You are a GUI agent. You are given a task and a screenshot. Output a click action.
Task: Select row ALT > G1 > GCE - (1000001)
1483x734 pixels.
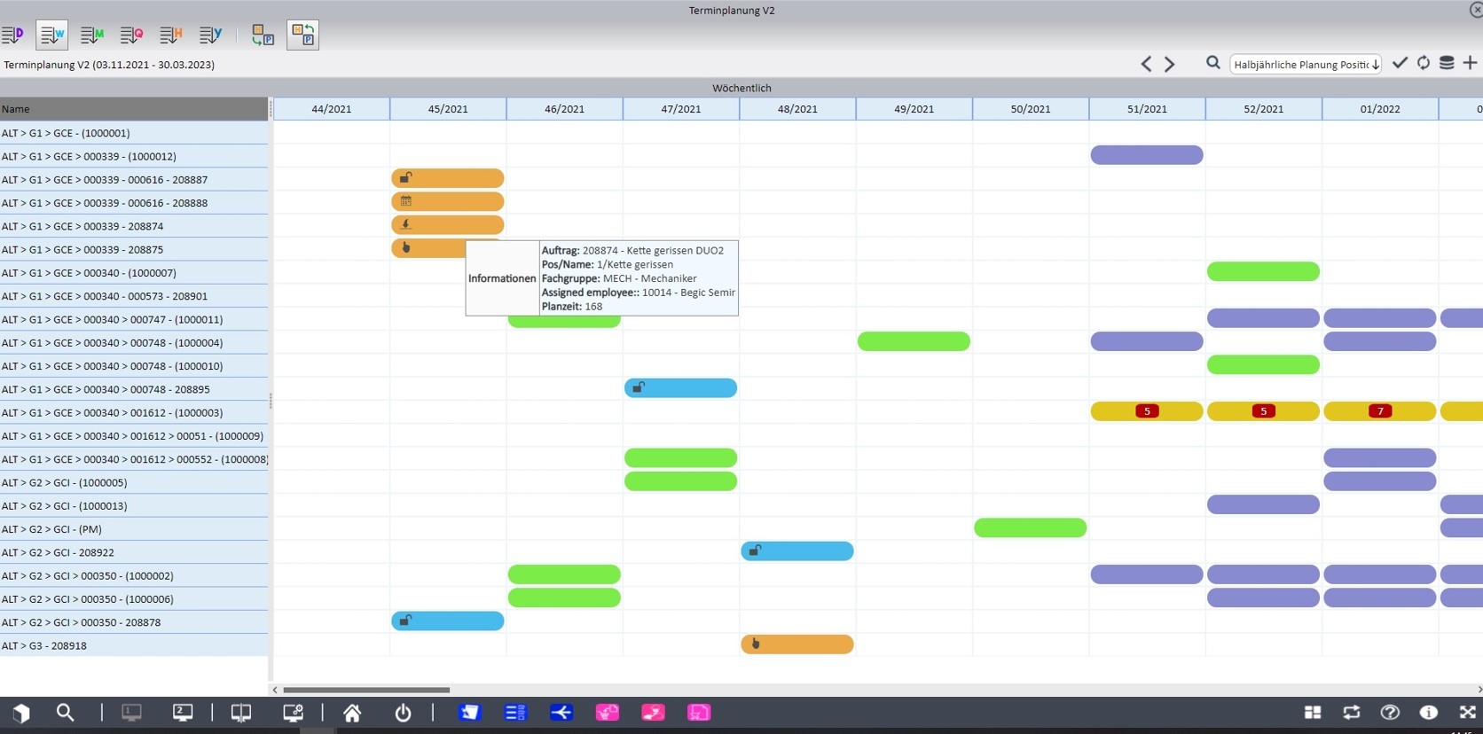(134, 133)
